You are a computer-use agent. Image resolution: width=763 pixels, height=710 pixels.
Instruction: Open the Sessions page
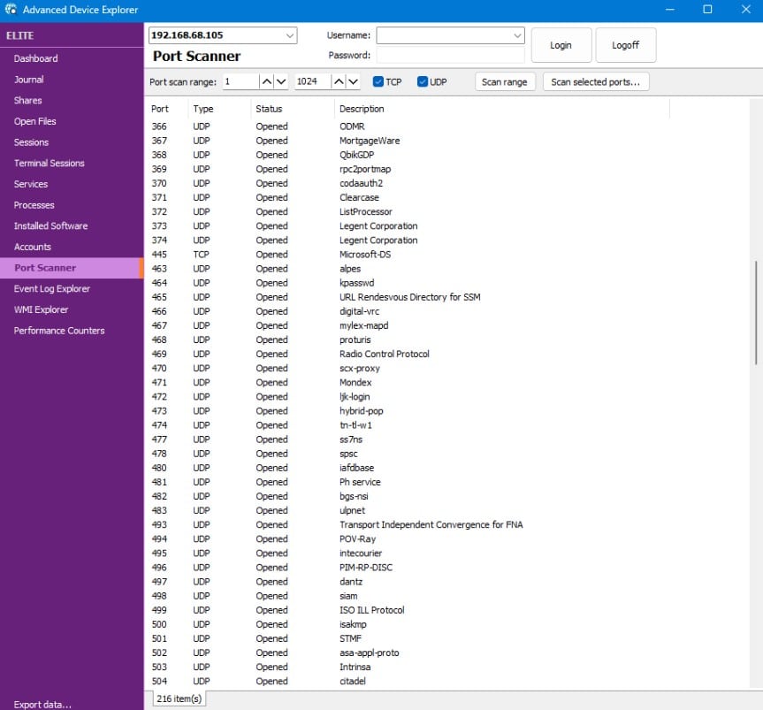[x=72, y=142]
